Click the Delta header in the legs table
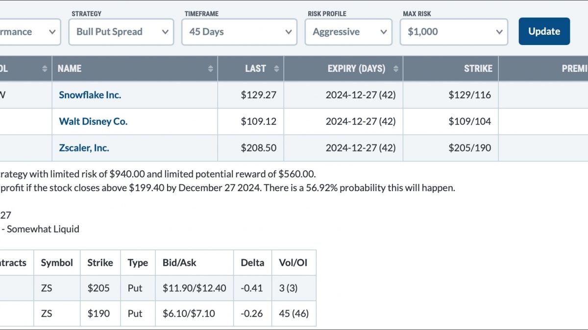Image resolution: width=588 pixels, height=330 pixels. tap(252, 263)
